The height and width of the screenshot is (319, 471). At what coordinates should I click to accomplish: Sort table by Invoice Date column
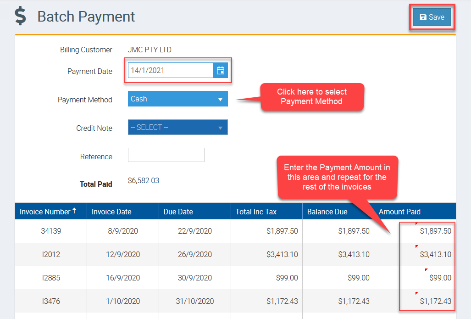pyautogui.click(x=111, y=212)
